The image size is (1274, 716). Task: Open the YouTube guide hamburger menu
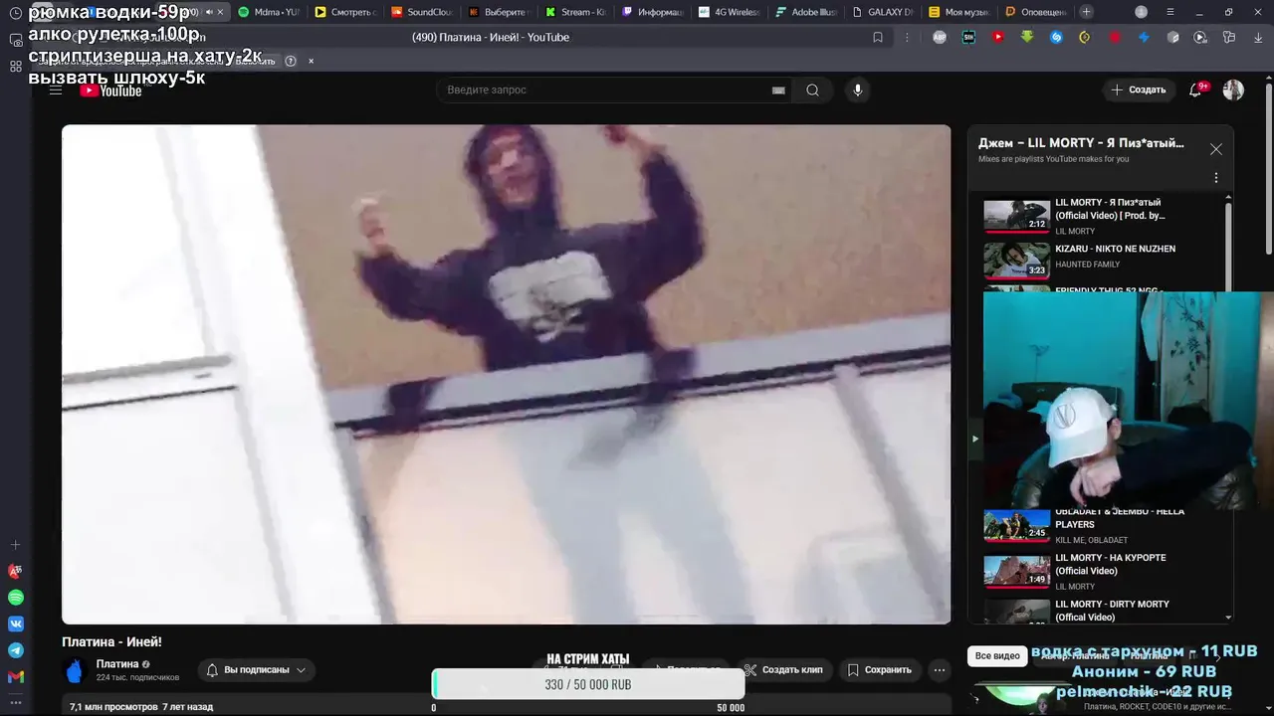tap(56, 89)
